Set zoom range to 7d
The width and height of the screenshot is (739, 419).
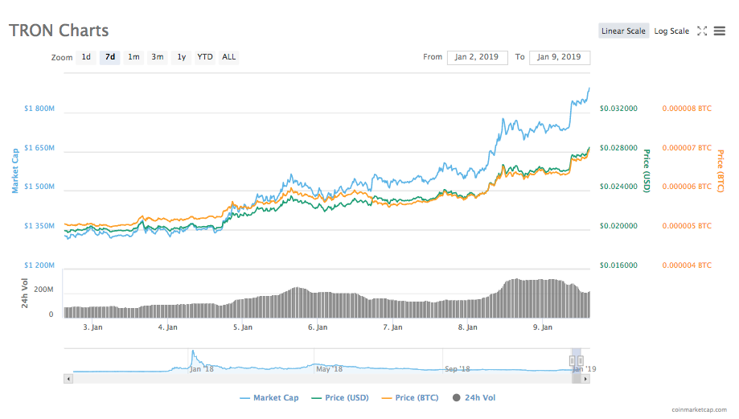click(110, 57)
